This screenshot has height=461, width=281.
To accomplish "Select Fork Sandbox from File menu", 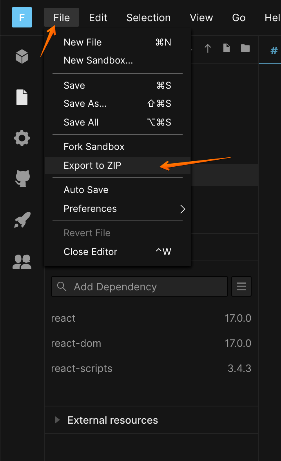I will click(x=94, y=147).
